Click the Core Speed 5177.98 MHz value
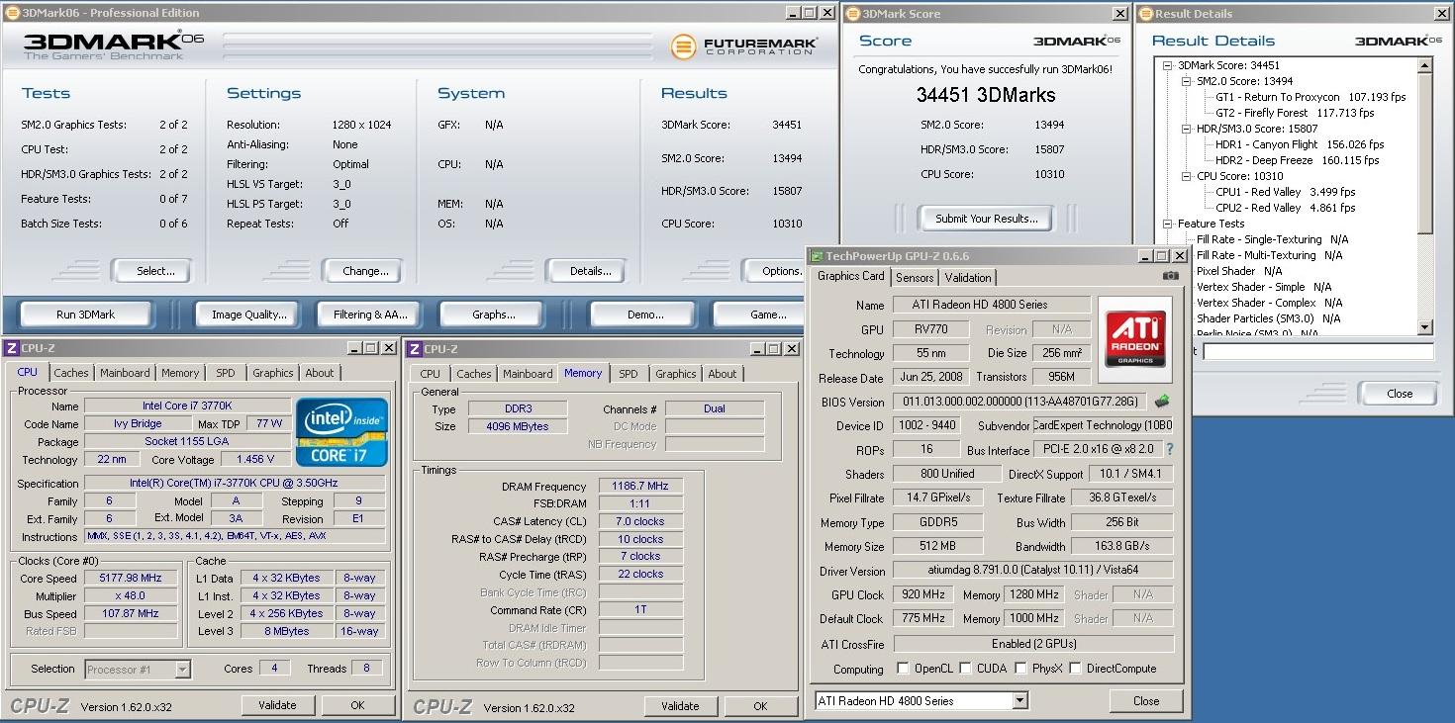 (x=131, y=578)
